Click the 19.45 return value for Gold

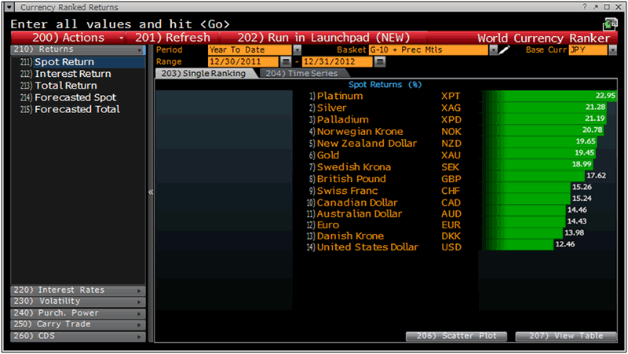[x=584, y=152]
